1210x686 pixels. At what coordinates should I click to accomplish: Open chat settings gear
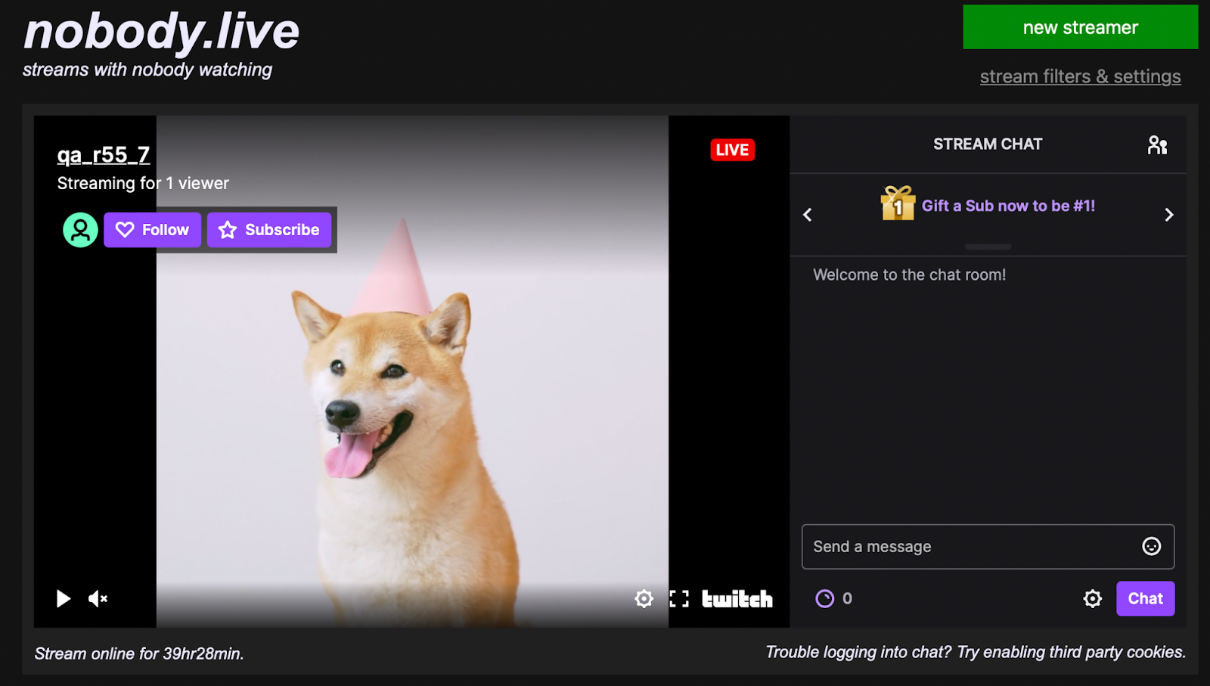(1093, 599)
